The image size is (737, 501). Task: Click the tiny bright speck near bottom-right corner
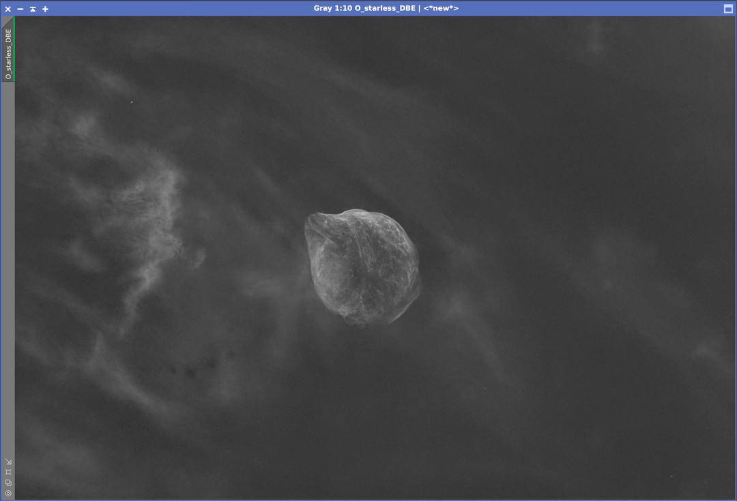tap(671, 476)
